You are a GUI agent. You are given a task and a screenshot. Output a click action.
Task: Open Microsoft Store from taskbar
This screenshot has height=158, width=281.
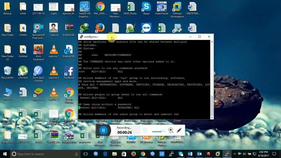[x=124, y=154]
